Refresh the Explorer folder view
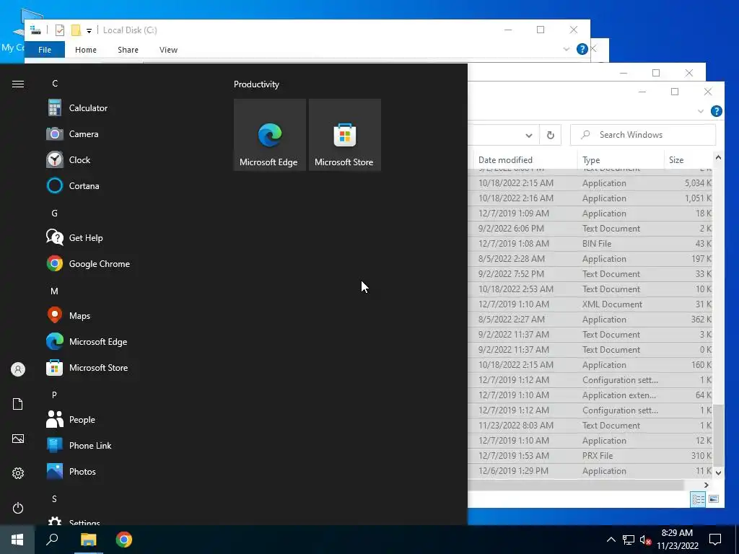Screen dimensions: 739x554 pyautogui.click(x=550, y=136)
